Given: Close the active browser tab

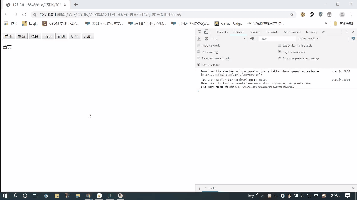Looking at the screenshot, I should (x=65, y=4).
